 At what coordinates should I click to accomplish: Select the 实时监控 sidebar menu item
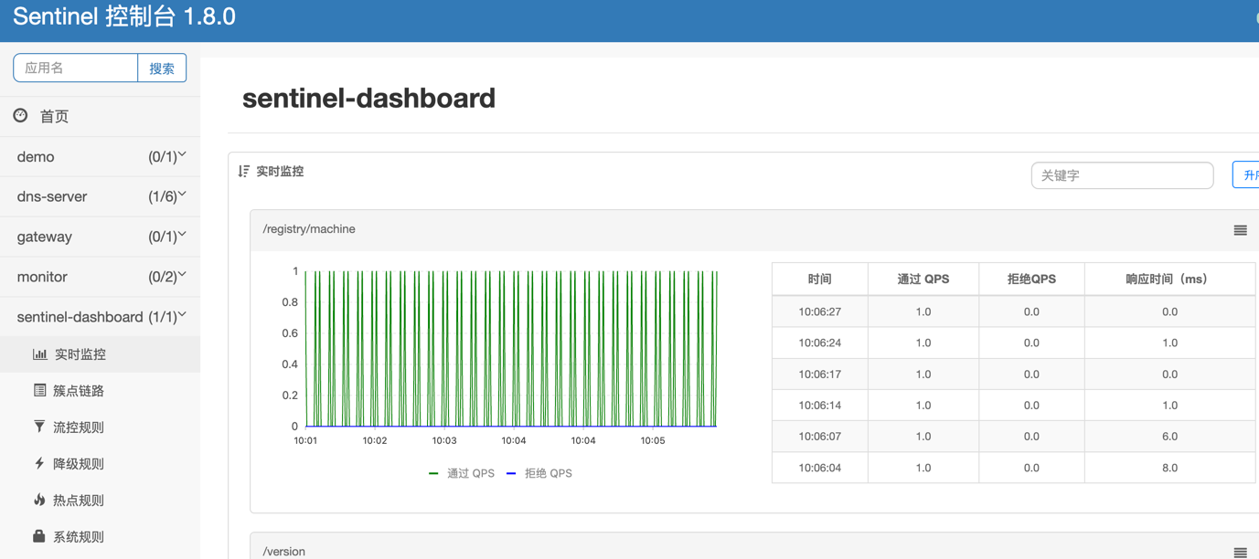click(100, 354)
